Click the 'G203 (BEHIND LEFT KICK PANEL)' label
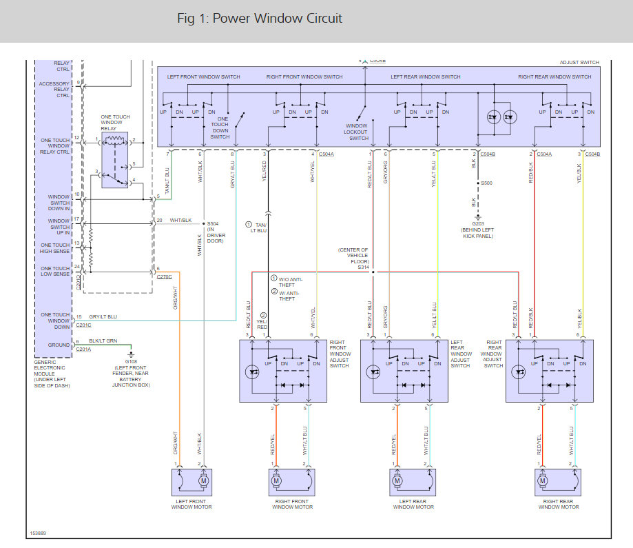 (x=478, y=230)
